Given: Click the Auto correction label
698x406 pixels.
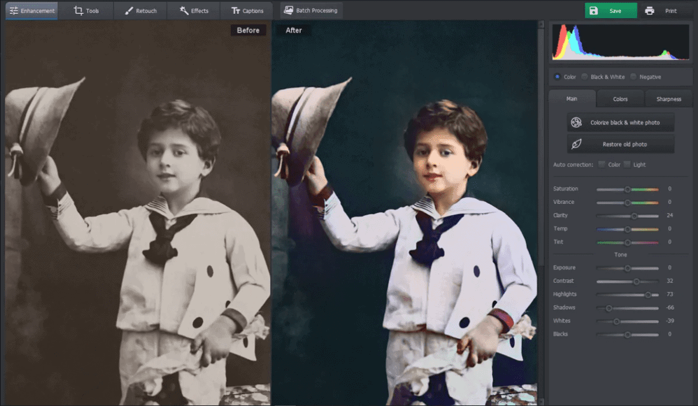Looking at the screenshot, I should 573,165.
